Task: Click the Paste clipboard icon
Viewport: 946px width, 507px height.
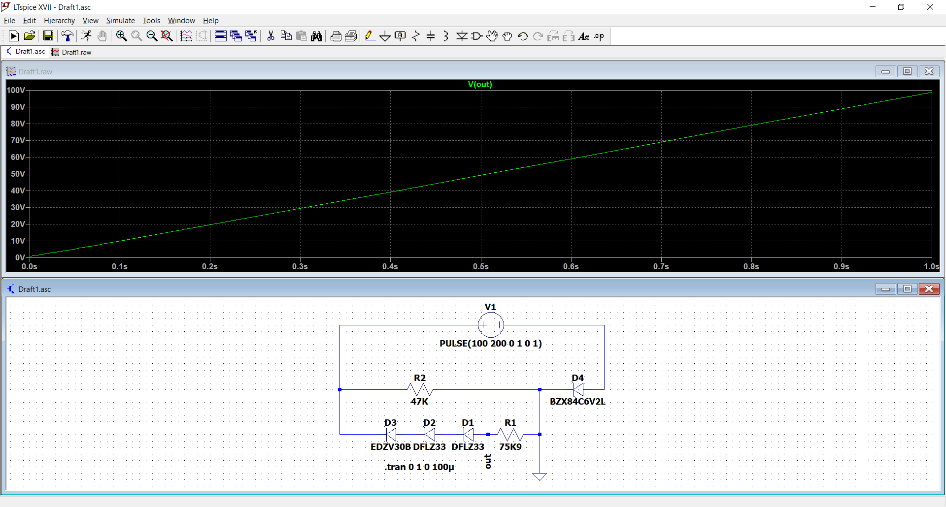Action: (302, 36)
